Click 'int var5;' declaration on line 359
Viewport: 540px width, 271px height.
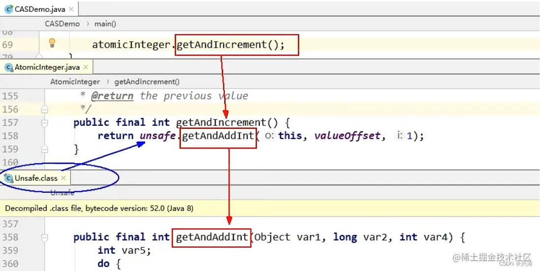(125, 250)
